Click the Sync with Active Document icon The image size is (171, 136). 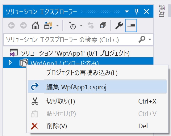[91, 25]
